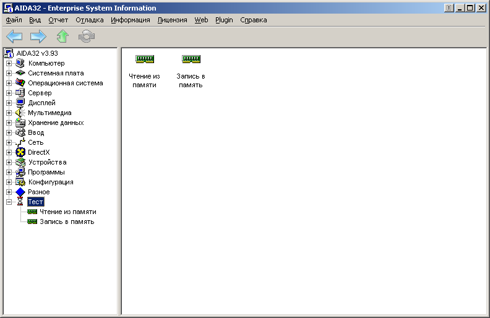Viewport: 490px width, 318px height.
Task: Expand the Программы tree node
Action: pyautogui.click(x=9, y=172)
